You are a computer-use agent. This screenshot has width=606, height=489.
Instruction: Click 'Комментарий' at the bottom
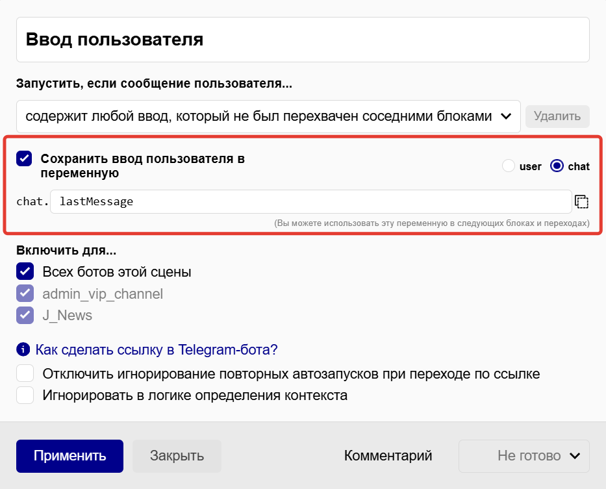point(388,456)
